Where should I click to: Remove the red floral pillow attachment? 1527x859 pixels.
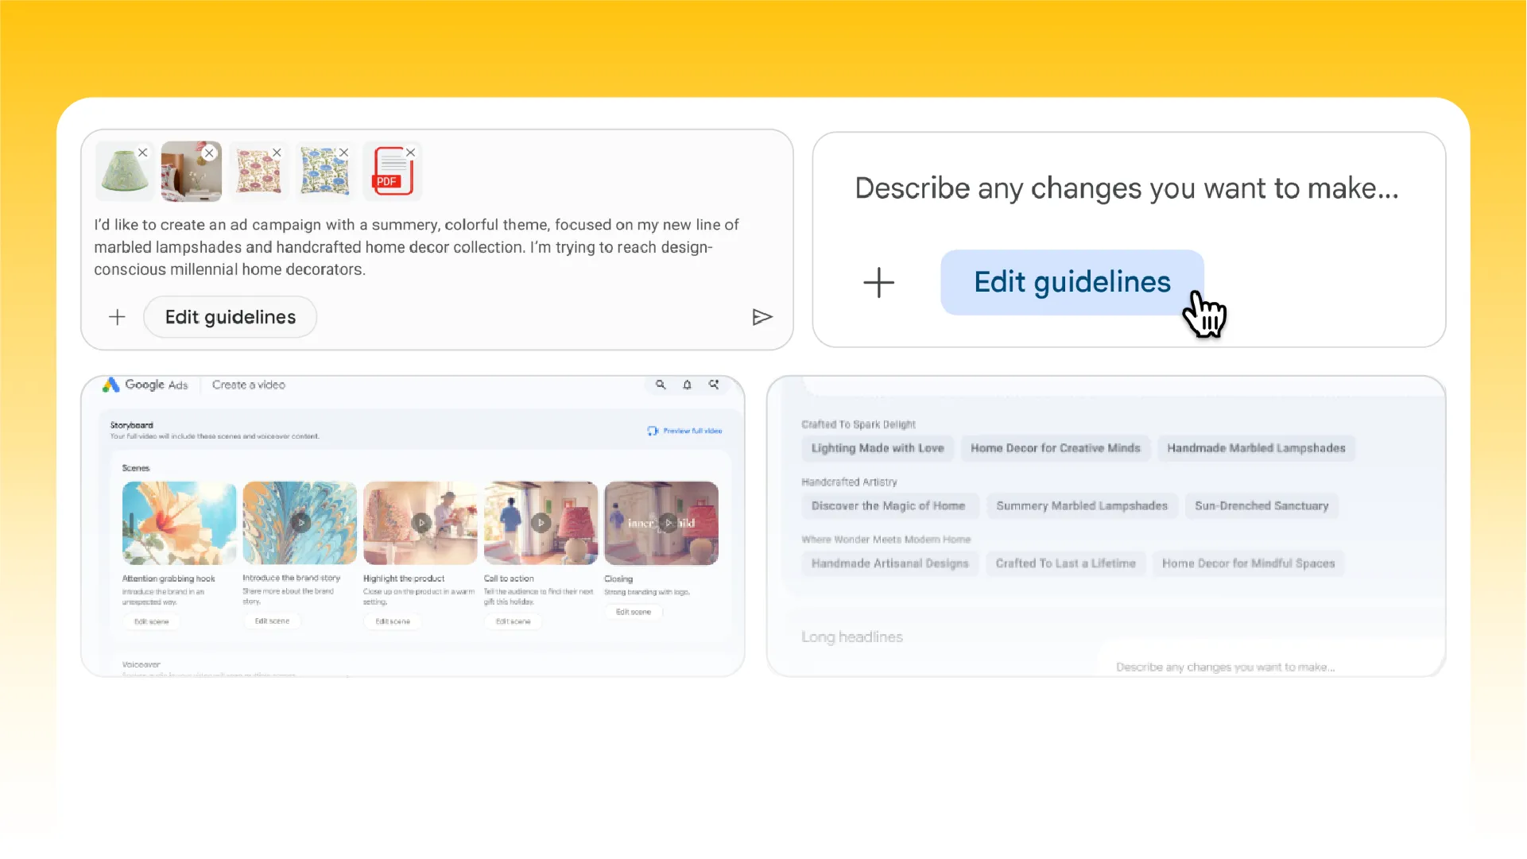click(x=277, y=153)
